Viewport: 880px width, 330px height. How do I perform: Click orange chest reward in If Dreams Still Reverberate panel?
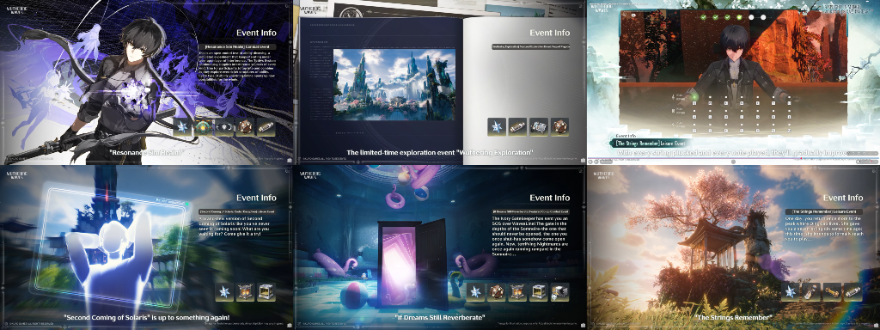pyautogui.click(x=517, y=292)
